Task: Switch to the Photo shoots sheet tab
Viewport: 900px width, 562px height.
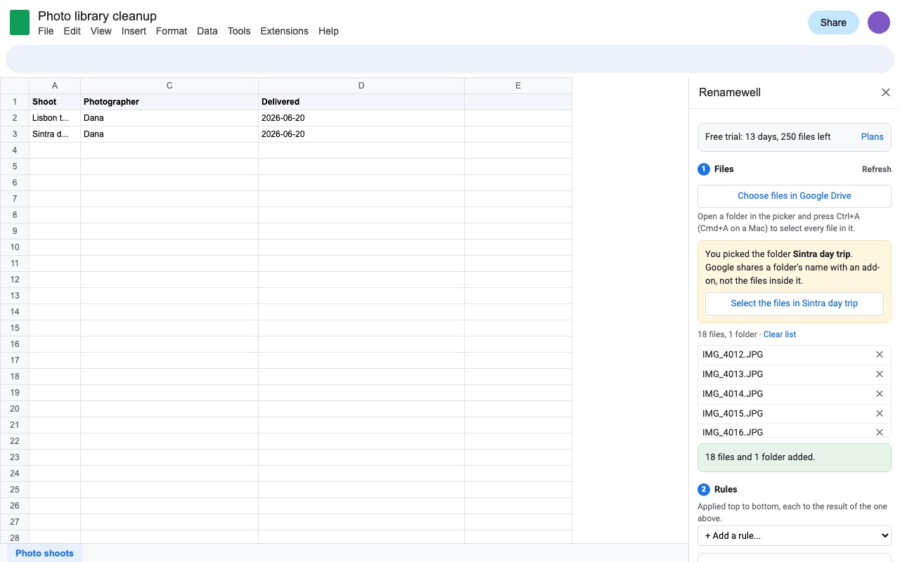Action: pos(44,553)
